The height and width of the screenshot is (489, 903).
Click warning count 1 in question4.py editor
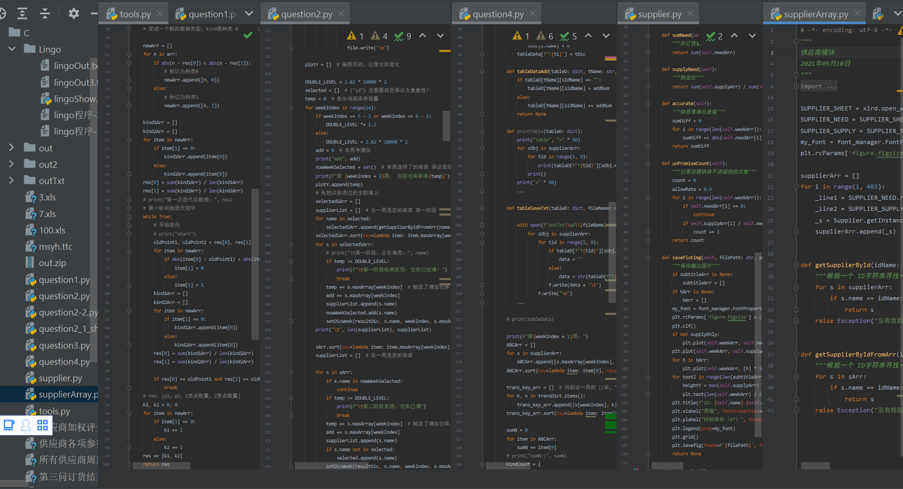tap(521, 36)
